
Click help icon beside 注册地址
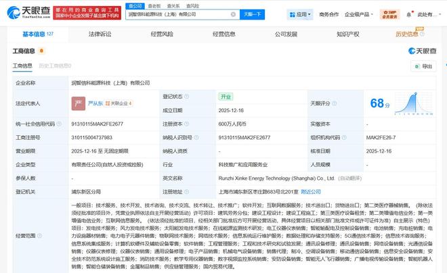(x=186, y=192)
